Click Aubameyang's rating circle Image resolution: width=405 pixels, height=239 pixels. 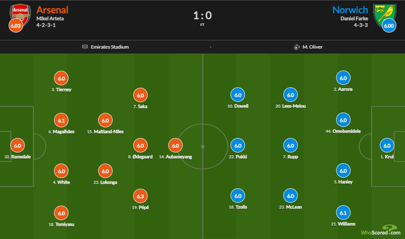[175, 145]
